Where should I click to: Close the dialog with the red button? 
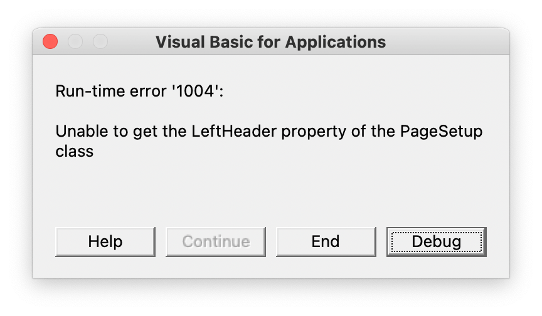click(50, 41)
